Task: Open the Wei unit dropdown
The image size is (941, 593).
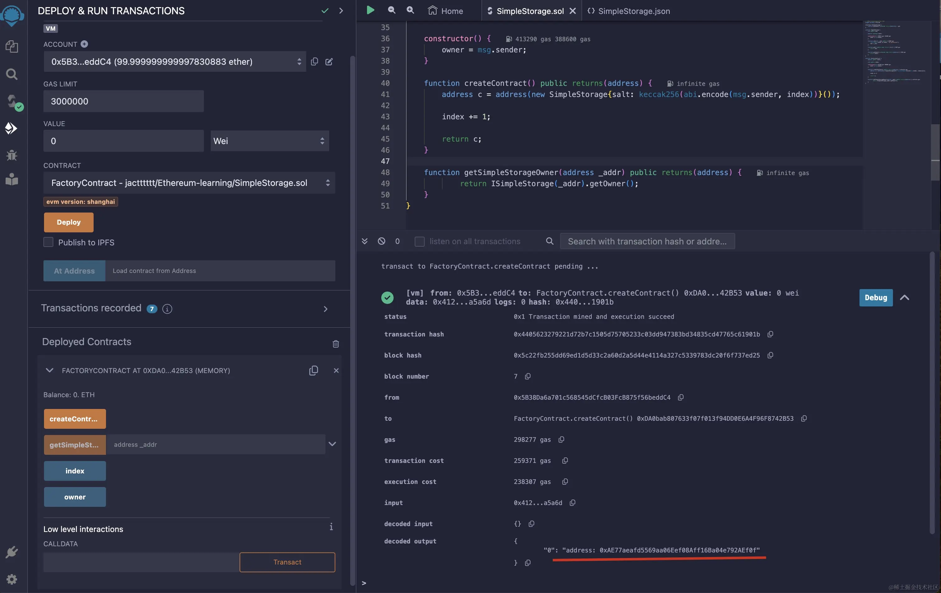Action: pyautogui.click(x=269, y=141)
